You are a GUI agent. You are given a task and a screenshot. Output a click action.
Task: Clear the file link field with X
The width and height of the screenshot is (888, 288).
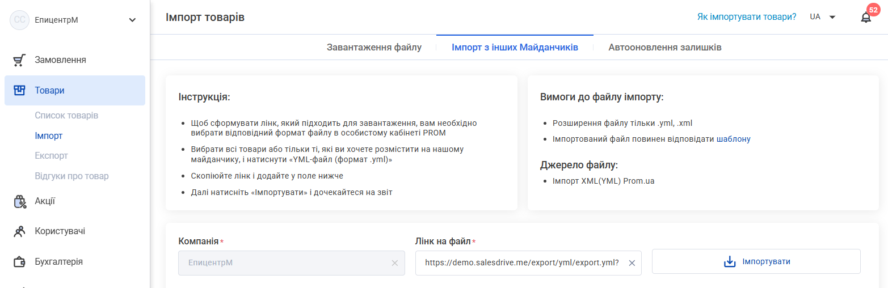[632, 263]
